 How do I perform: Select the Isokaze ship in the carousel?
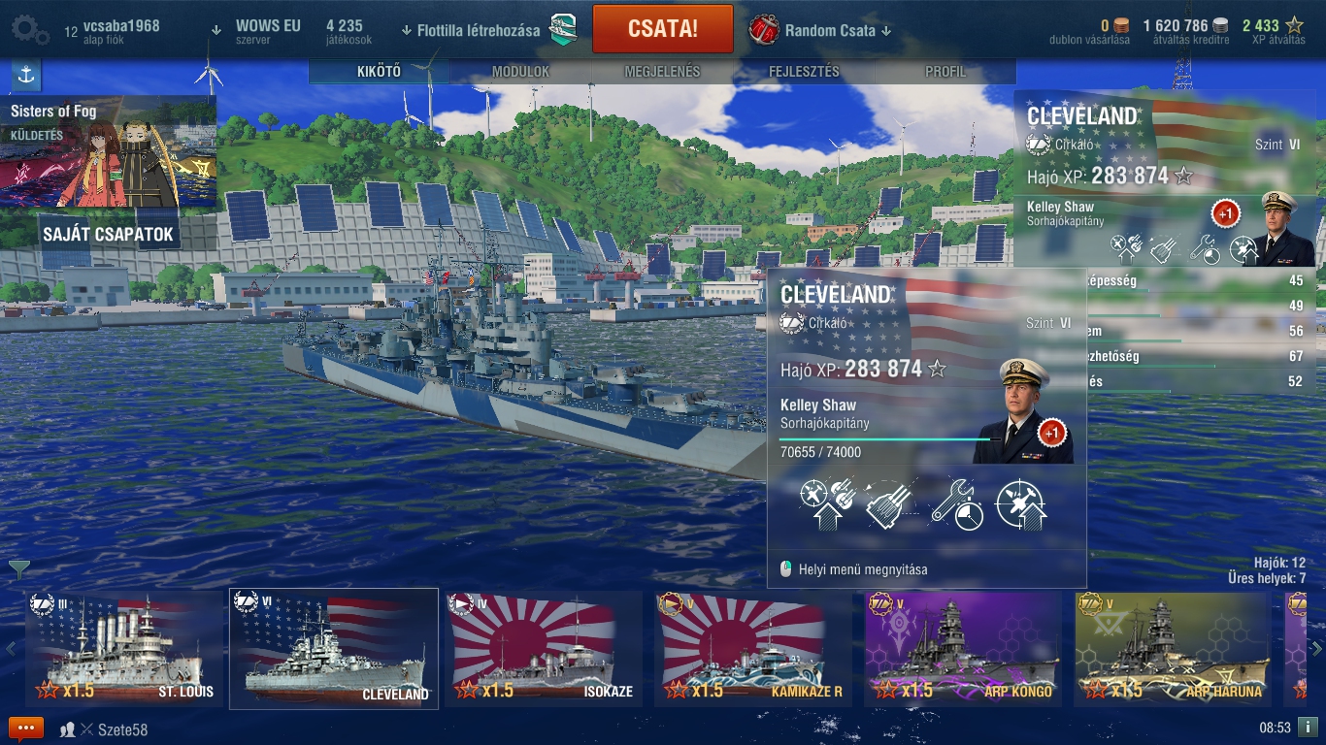[544, 649]
